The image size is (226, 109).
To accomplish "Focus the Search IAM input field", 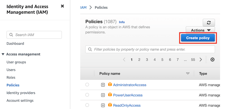I will tap(34, 35).
